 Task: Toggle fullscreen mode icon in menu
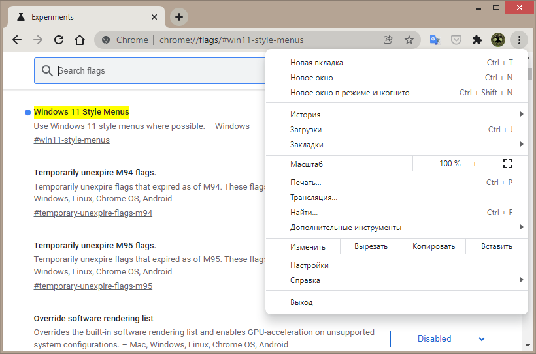(x=508, y=164)
